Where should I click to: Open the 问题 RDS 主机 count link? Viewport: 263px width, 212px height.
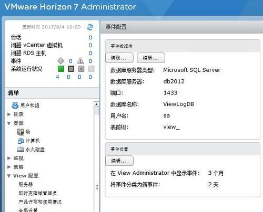[x=90, y=53]
